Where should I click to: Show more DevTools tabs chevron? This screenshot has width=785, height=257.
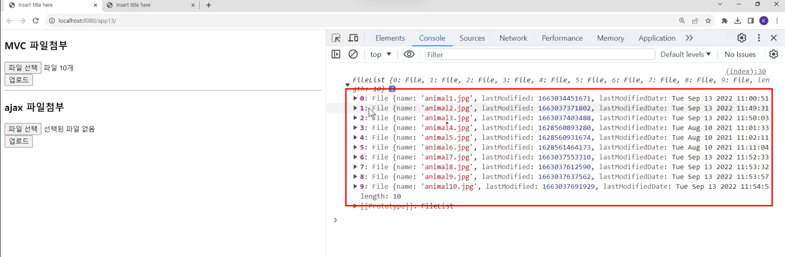pyautogui.click(x=689, y=38)
